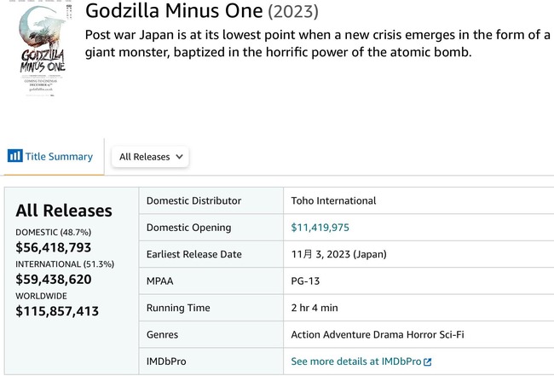The width and height of the screenshot is (554, 376).
Task: Click the All Releases bold heading in summary
Action: (64, 211)
